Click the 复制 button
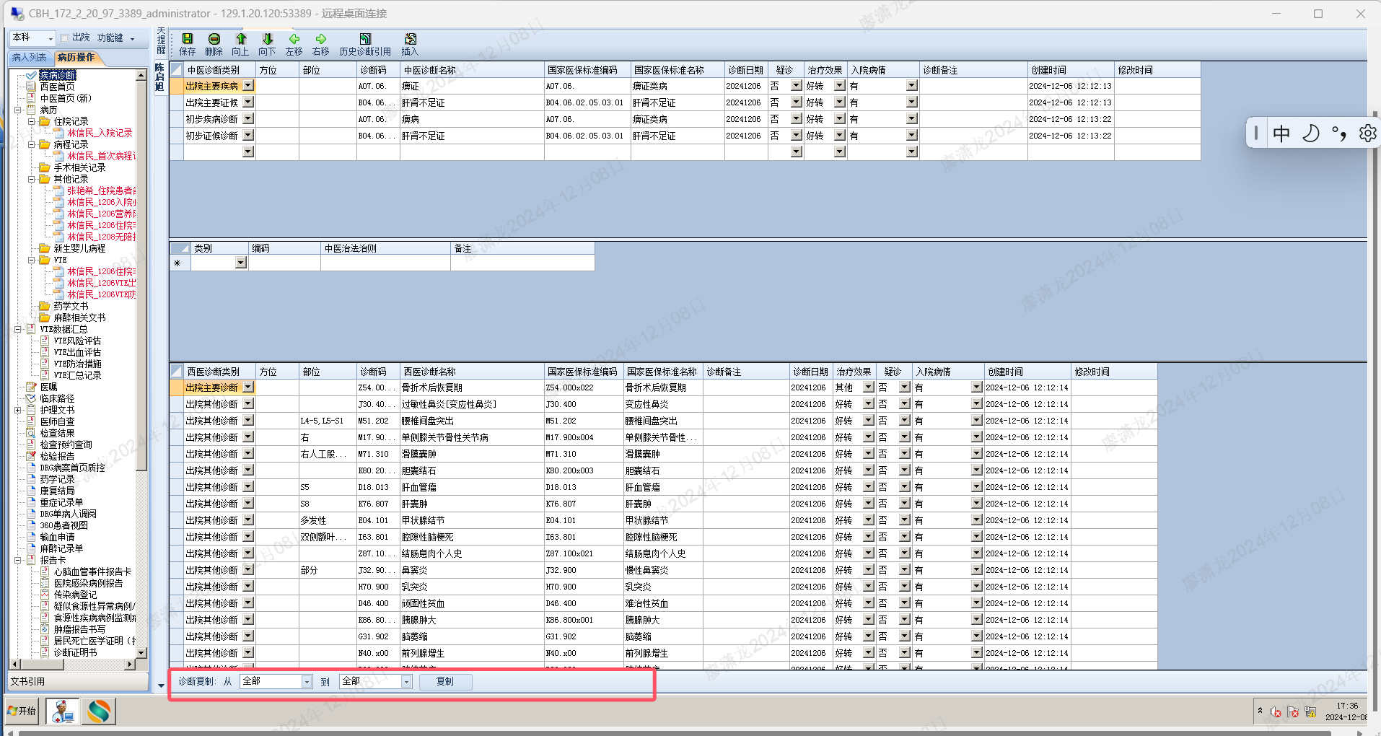The height and width of the screenshot is (736, 1381). pyautogui.click(x=445, y=682)
